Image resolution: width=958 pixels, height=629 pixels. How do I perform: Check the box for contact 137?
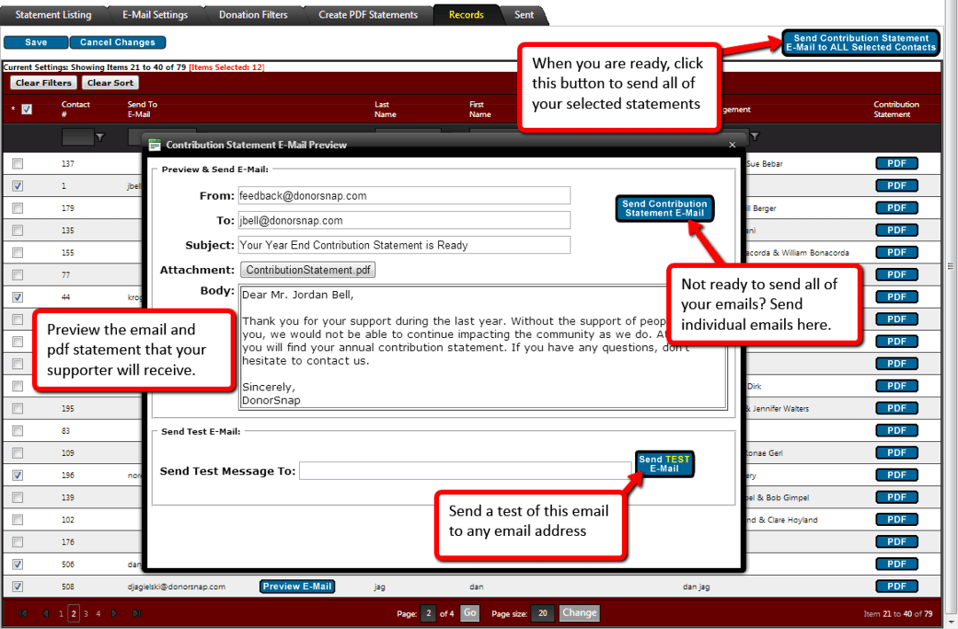pyautogui.click(x=18, y=164)
